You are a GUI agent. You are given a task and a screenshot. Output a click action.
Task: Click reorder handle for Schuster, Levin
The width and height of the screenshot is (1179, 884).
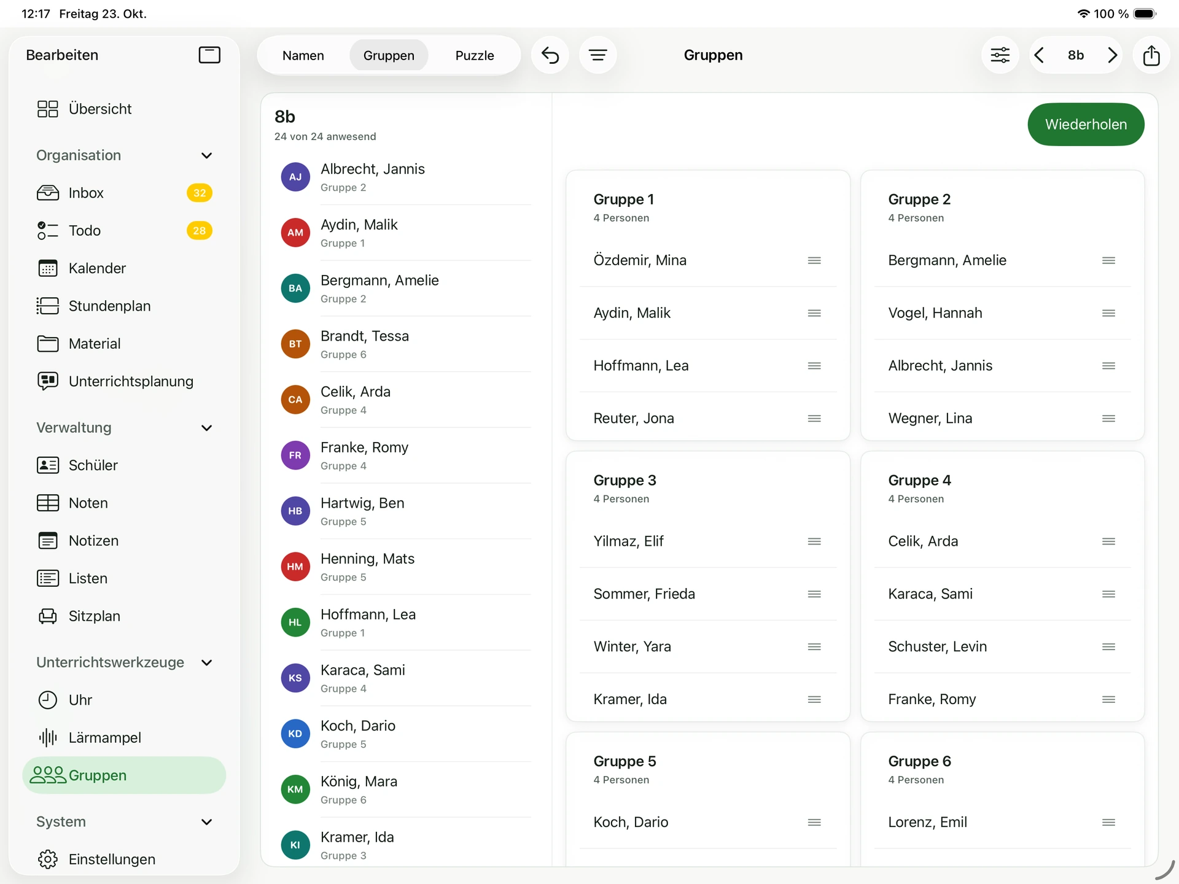pyautogui.click(x=1108, y=647)
